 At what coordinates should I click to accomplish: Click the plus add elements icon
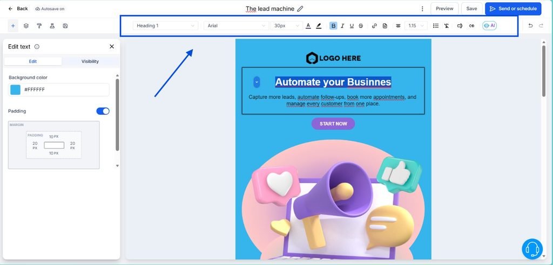(x=13, y=26)
